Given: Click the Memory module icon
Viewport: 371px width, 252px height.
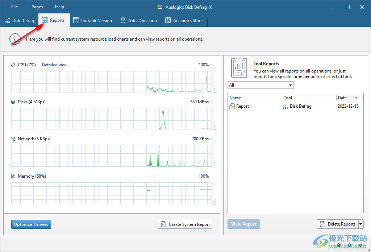Looking at the screenshot, I should coord(13,176).
